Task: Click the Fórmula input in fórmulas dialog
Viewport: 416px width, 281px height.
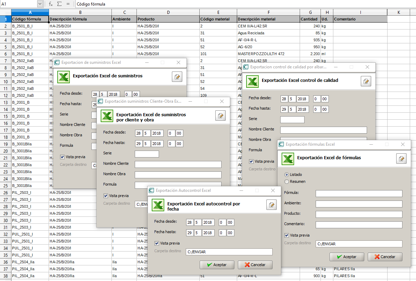Action: coord(359,194)
